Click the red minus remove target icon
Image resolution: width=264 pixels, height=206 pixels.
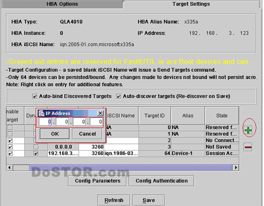click(x=248, y=147)
